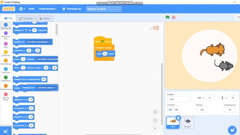
Task: Click the green flag to run the project
Action: (x=168, y=18)
